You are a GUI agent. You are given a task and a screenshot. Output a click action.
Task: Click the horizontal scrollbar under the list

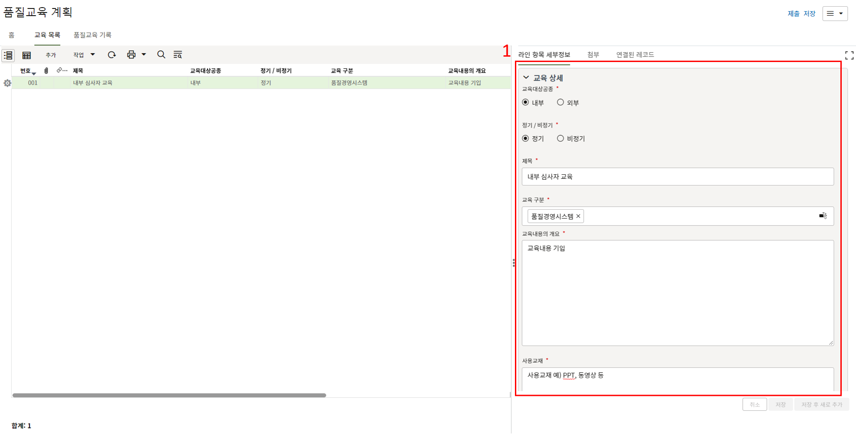pos(169,395)
